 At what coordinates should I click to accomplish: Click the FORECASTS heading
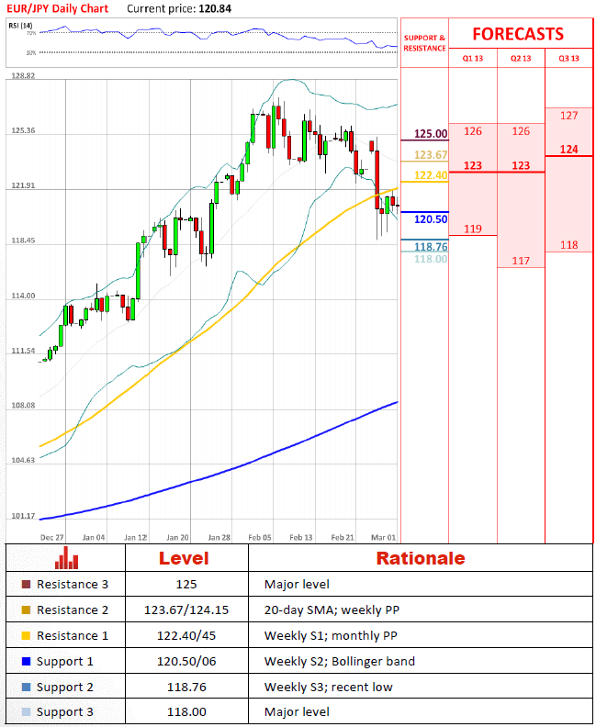[518, 34]
